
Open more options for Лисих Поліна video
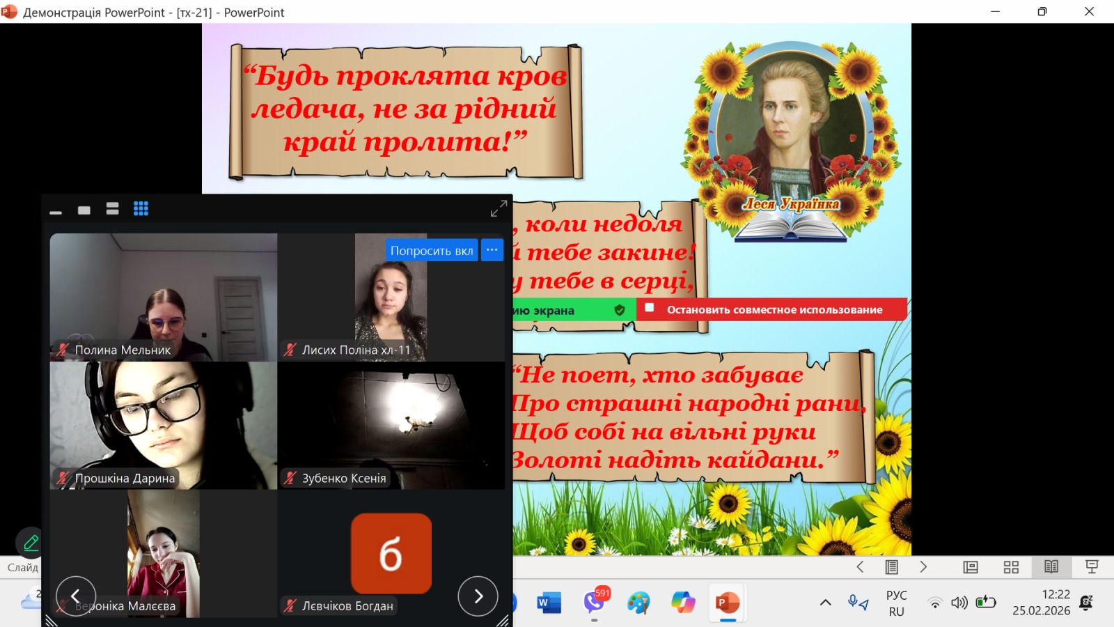(x=492, y=250)
